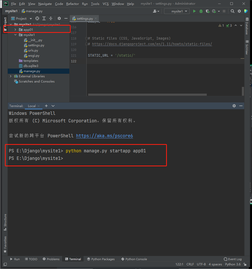Click the Python 3.6 interpreter selector

[x=233, y=264]
